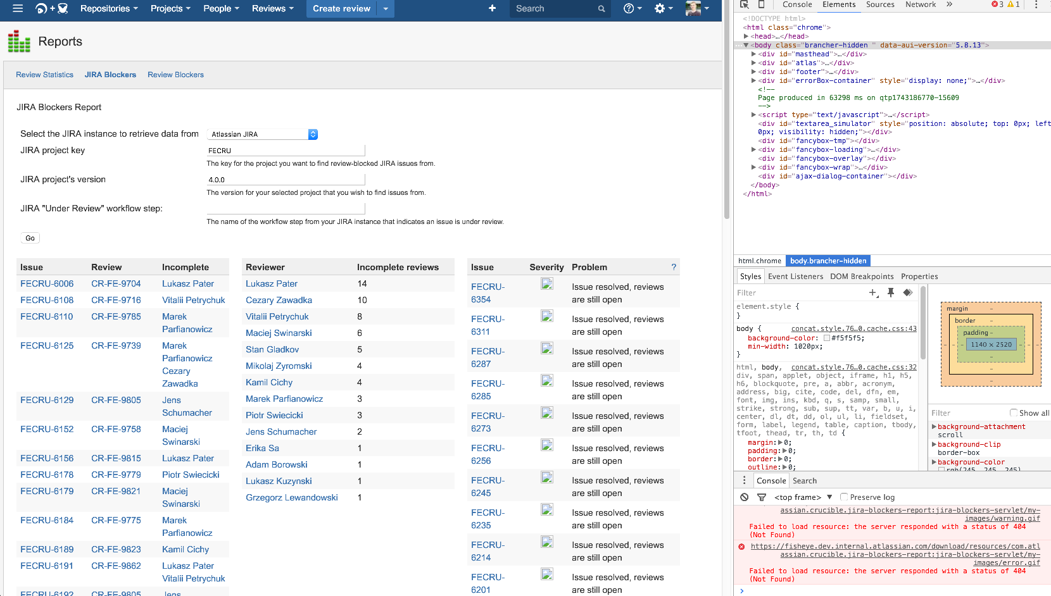The image size is (1051, 596).
Task: Switch to the Sources tab in DevTools
Action: [880, 4]
